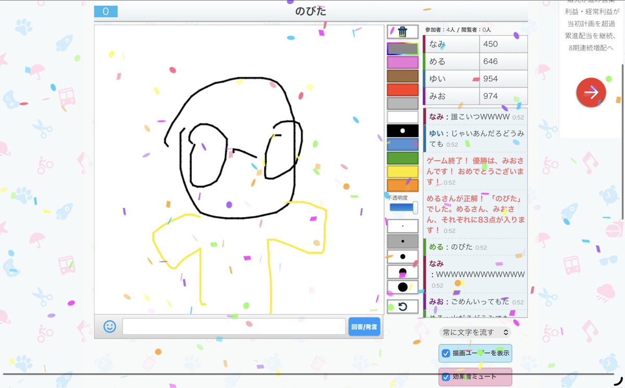Pick the yellow color swatch
Screen dimensions: 625x388
click(x=402, y=172)
